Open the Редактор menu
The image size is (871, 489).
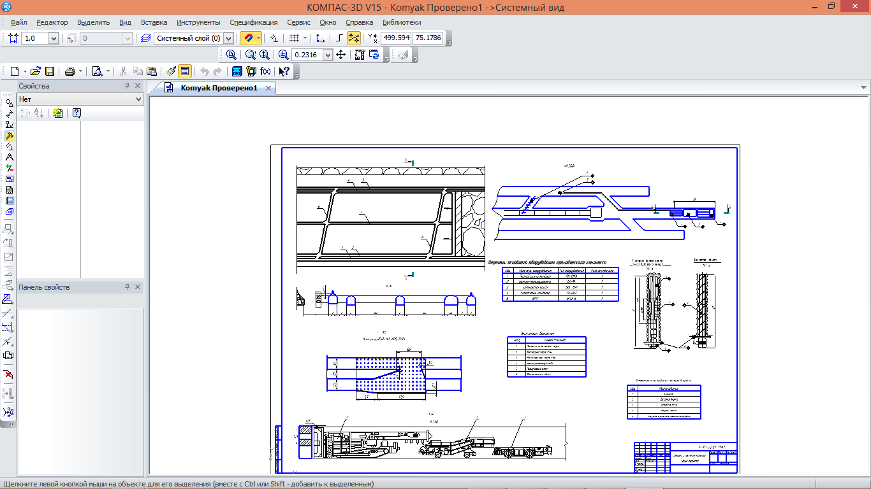(x=52, y=22)
